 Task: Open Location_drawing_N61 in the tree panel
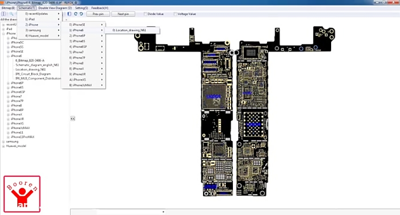pos(30,70)
